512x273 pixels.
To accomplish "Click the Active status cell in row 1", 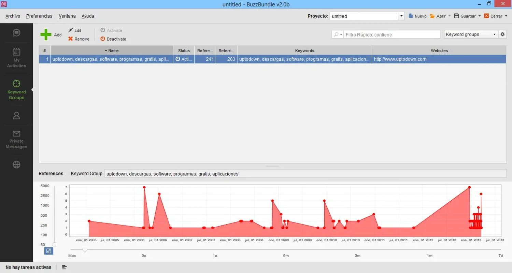I will pyautogui.click(x=184, y=59).
